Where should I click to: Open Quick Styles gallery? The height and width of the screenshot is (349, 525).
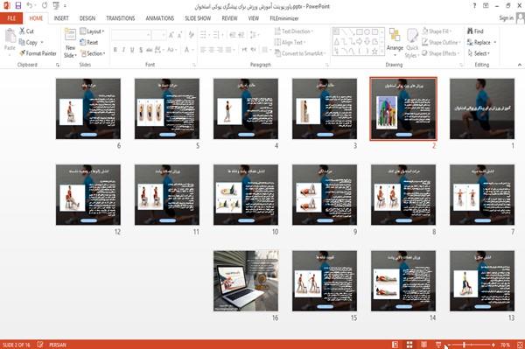(411, 44)
